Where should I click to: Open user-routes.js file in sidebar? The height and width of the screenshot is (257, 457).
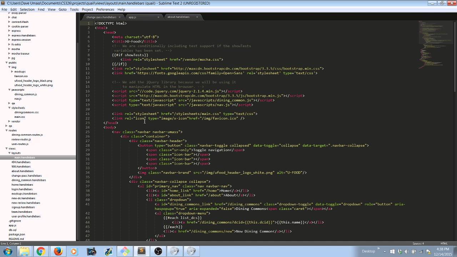click(x=20, y=144)
